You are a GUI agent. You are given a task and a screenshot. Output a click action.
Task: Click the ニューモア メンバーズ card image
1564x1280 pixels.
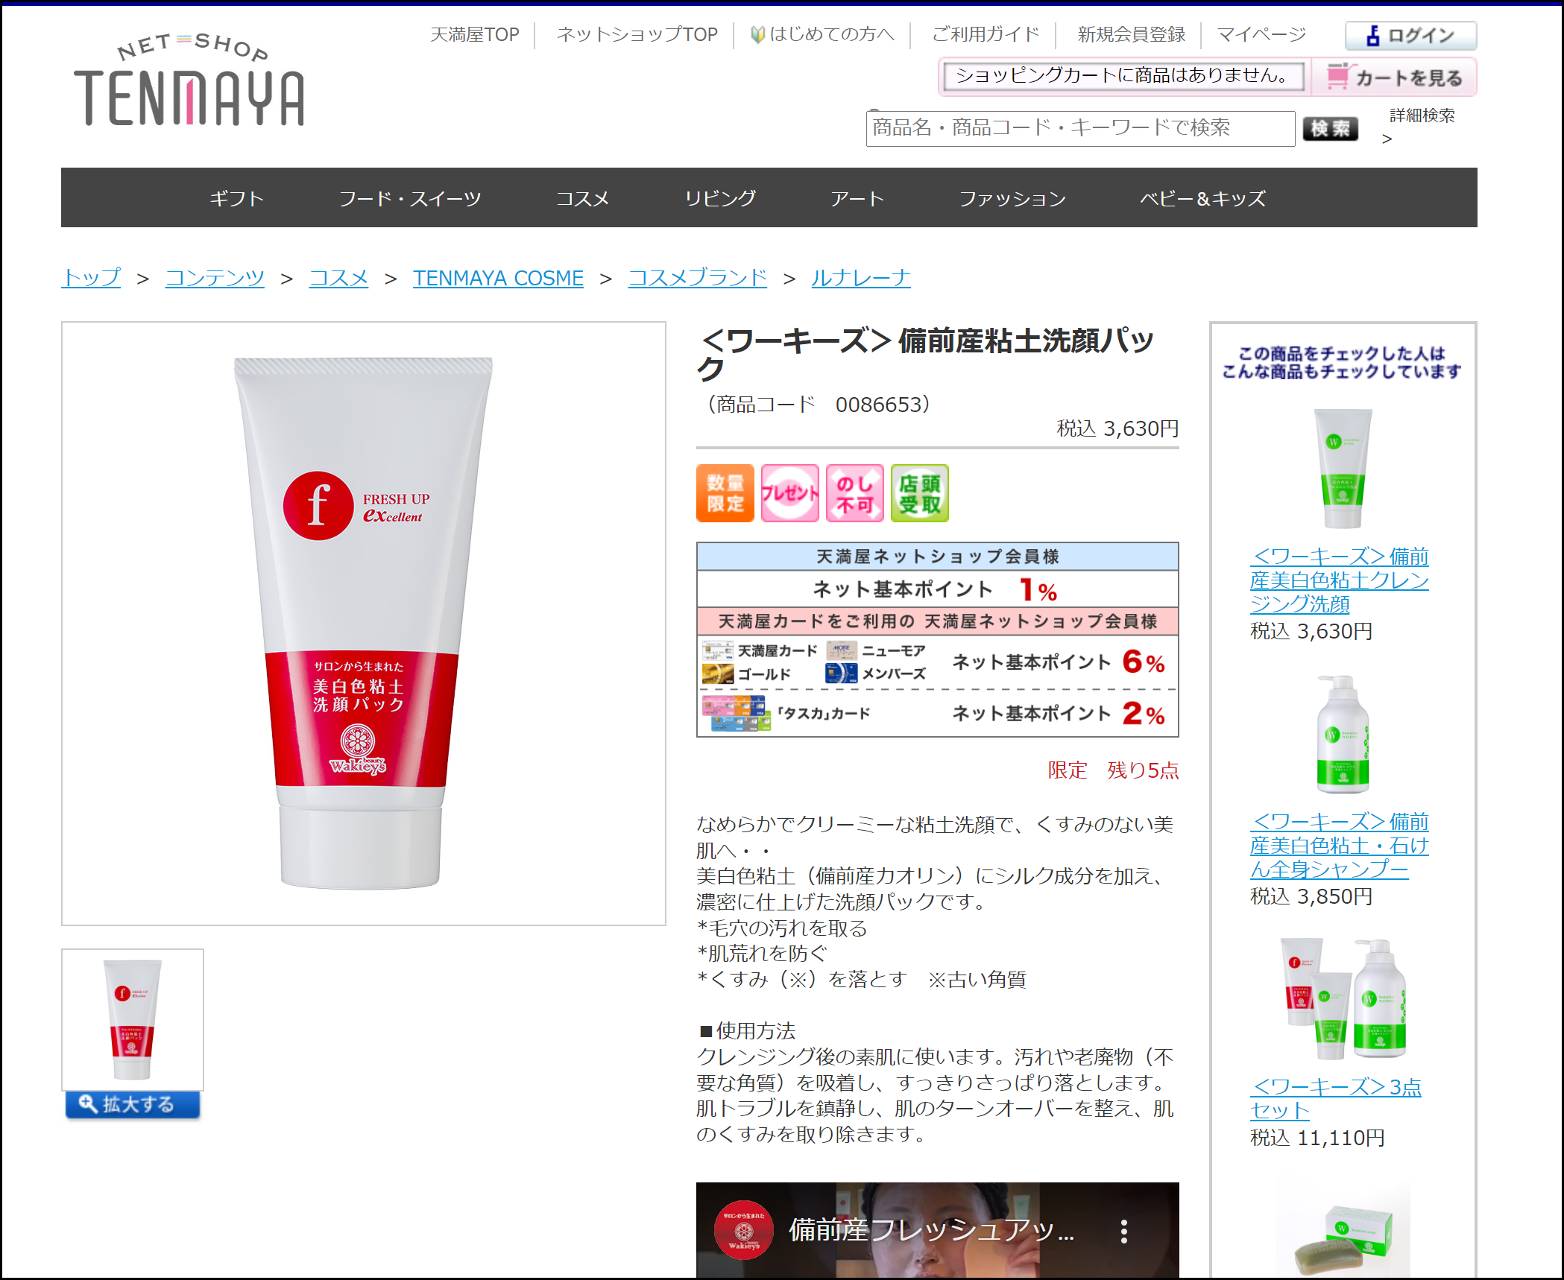tap(841, 674)
